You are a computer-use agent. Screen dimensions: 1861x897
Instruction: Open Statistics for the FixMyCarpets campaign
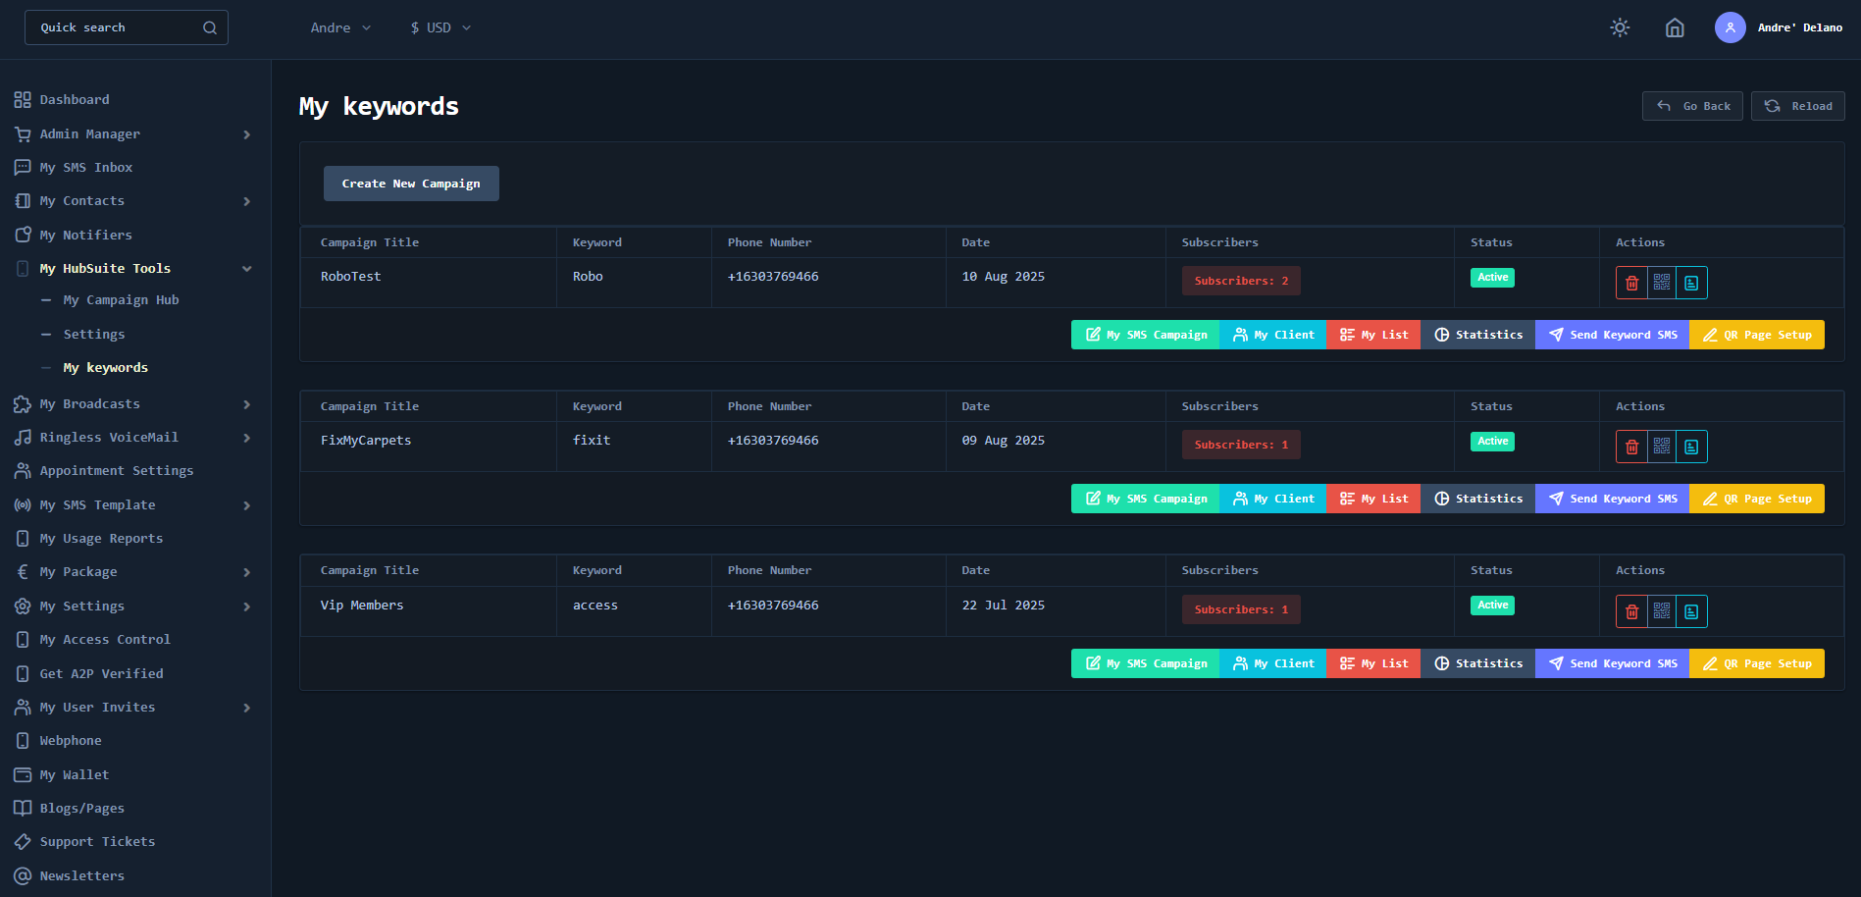1478,498
